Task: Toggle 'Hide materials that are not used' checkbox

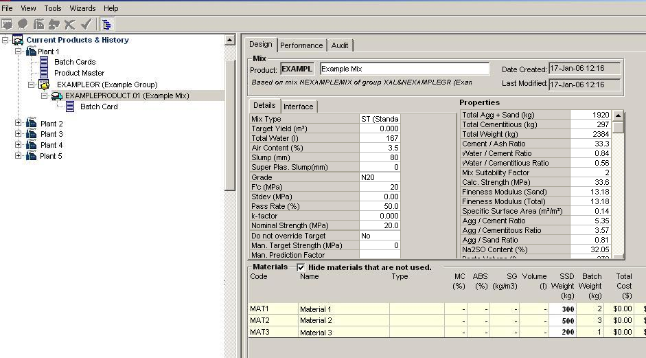Action: [x=301, y=267]
